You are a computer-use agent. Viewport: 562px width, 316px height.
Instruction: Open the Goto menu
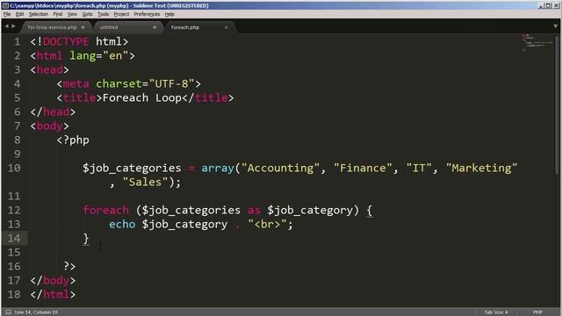click(x=87, y=14)
